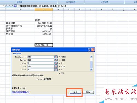Click the Rate input field containing C16

[41, 66]
